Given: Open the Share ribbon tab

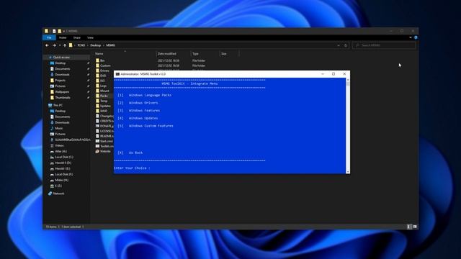Looking at the screenshot, I should tap(77, 37).
